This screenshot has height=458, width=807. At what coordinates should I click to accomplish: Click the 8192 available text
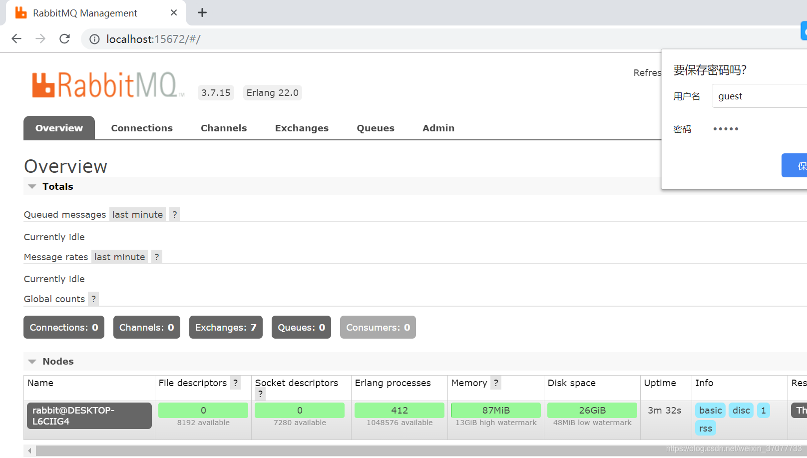click(203, 423)
